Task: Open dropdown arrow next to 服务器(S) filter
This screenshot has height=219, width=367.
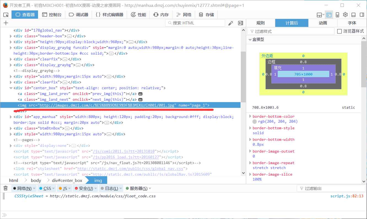Action: [x=150, y=189]
